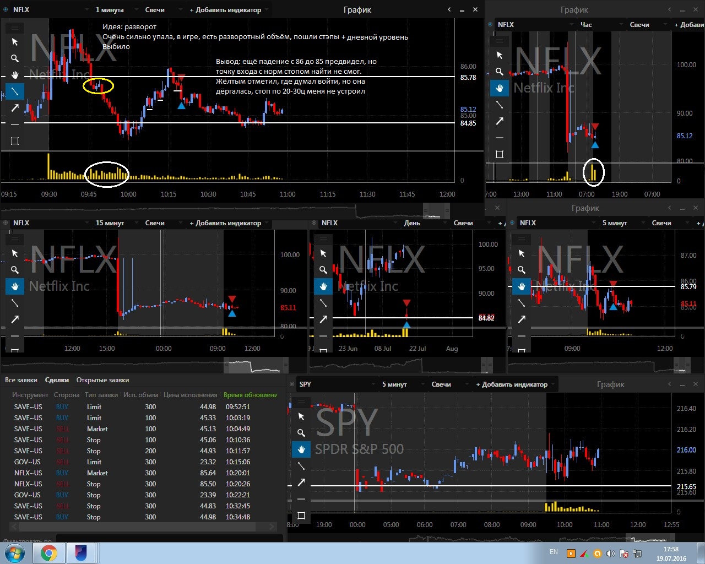Image resolution: width=705 pixels, height=564 pixels.
Task: Toggle the link indicator of SPY chart
Action: coord(292,384)
